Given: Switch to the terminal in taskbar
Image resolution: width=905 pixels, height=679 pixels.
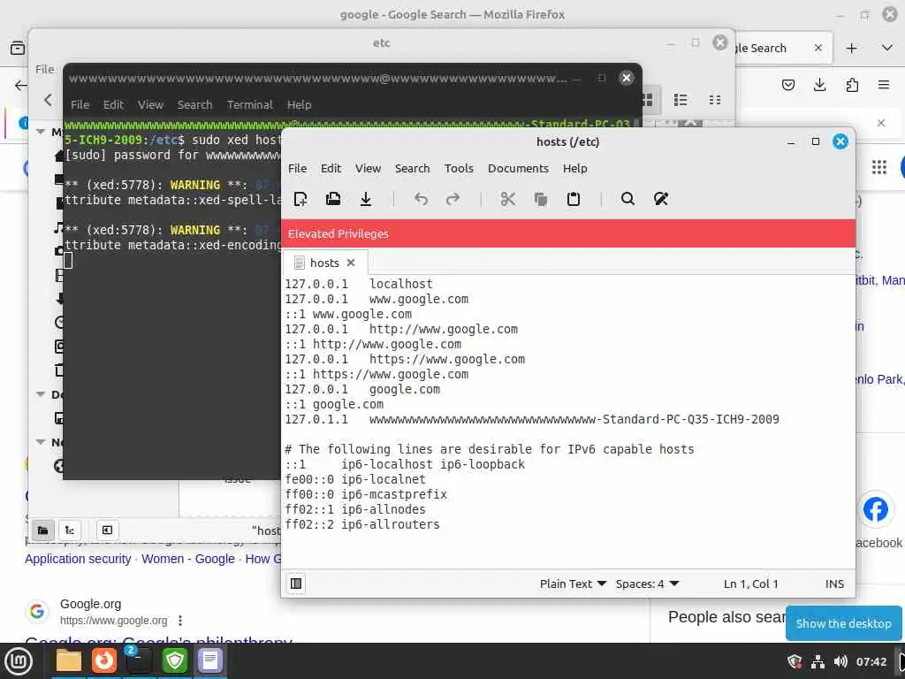Looking at the screenshot, I should click(139, 661).
